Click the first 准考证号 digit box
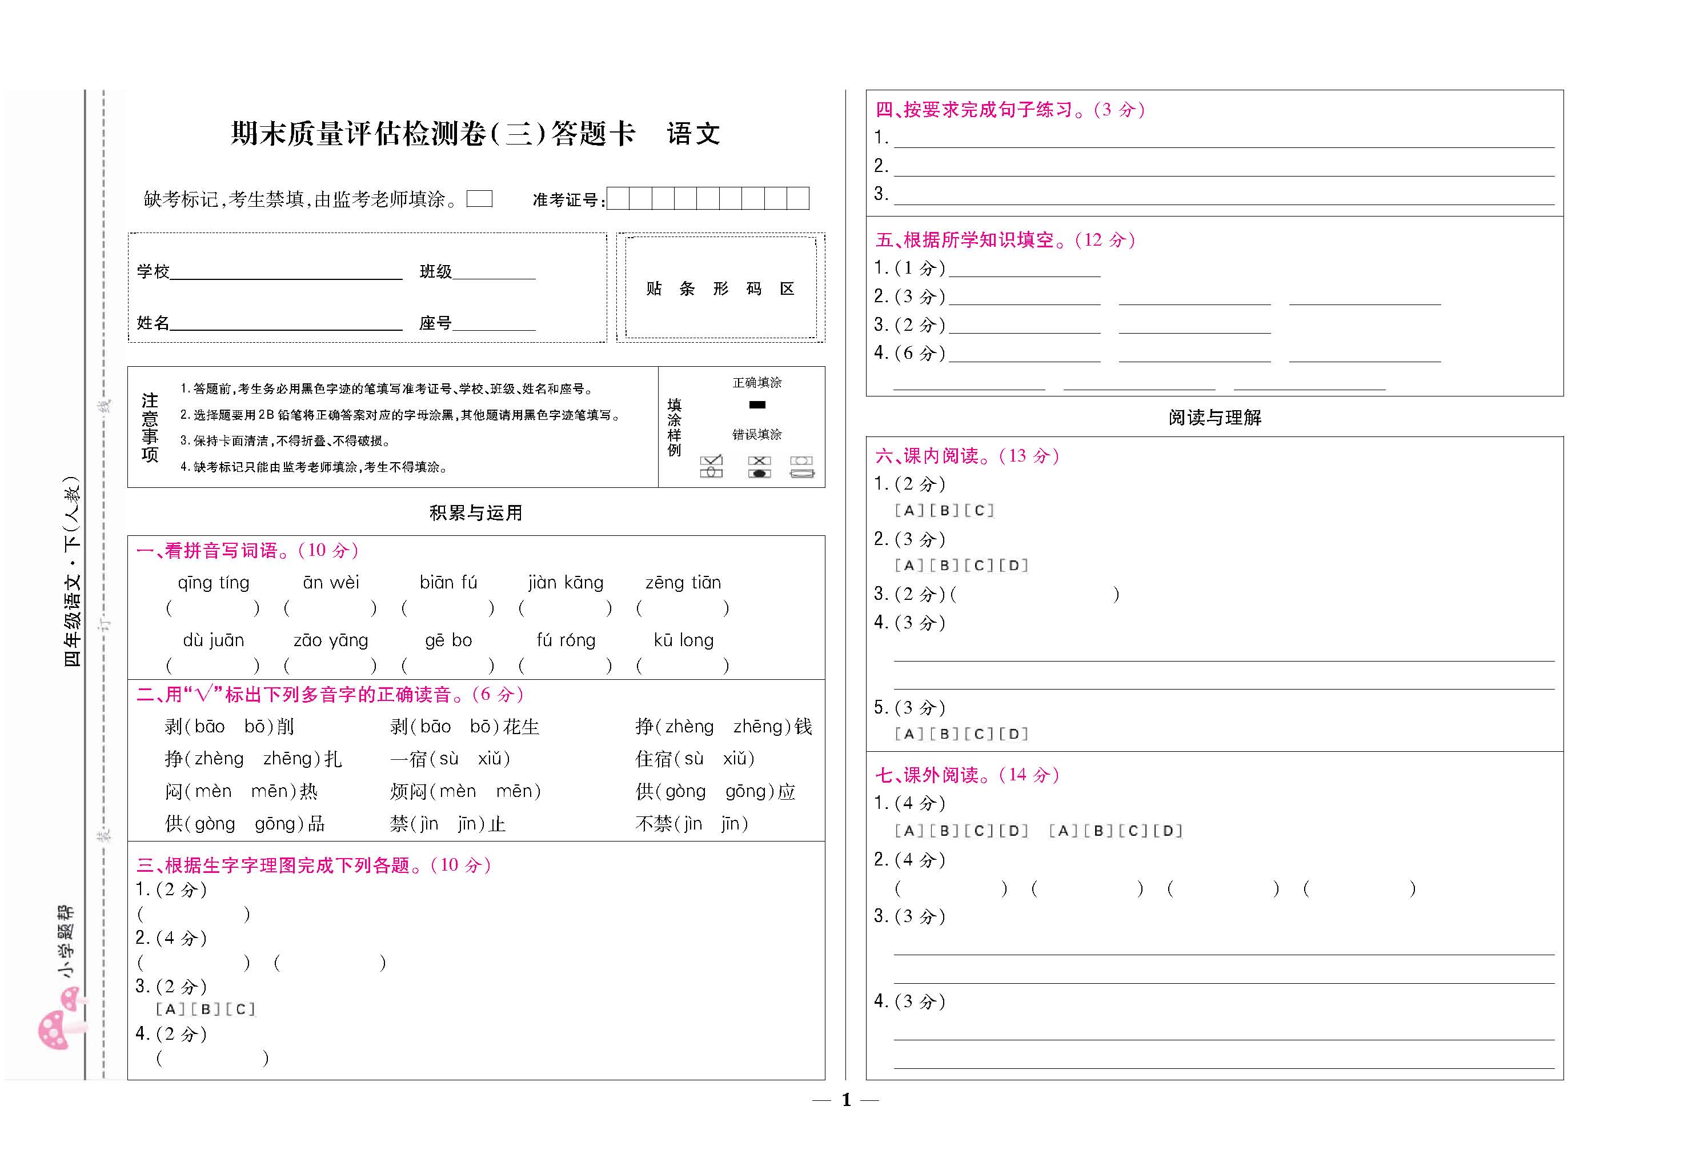The width and height of the screenshot is (1692, 1170). pyautogui.click(x=619, y=199)
